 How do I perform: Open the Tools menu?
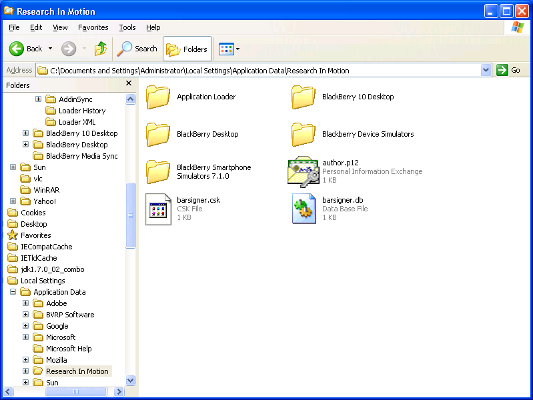tap(127, 27)
